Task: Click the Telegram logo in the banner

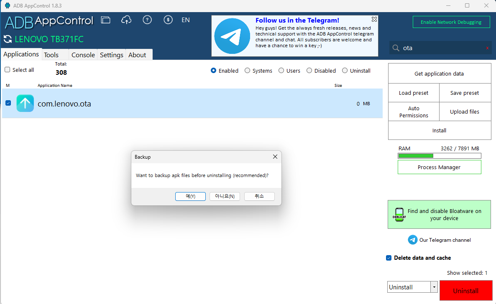Action: pos(232,36)
